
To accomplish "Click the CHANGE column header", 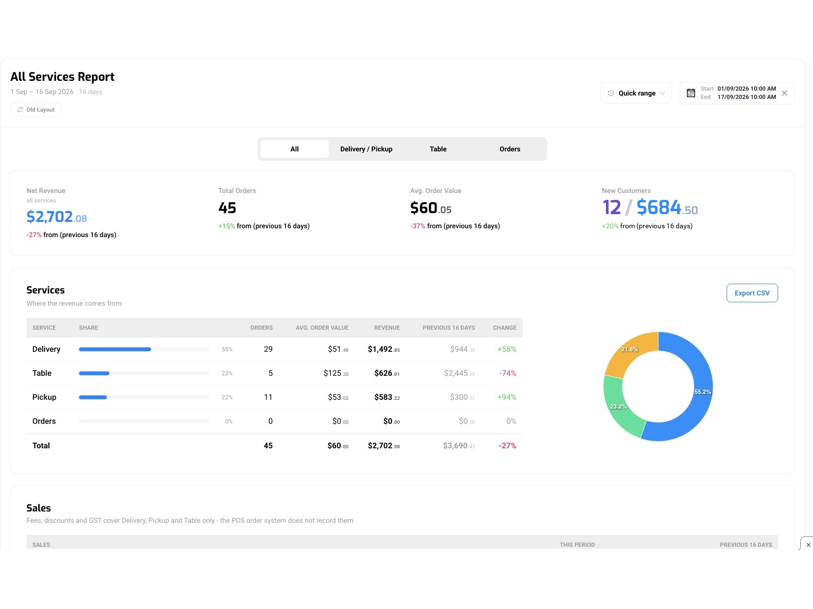I will [504, 328].
